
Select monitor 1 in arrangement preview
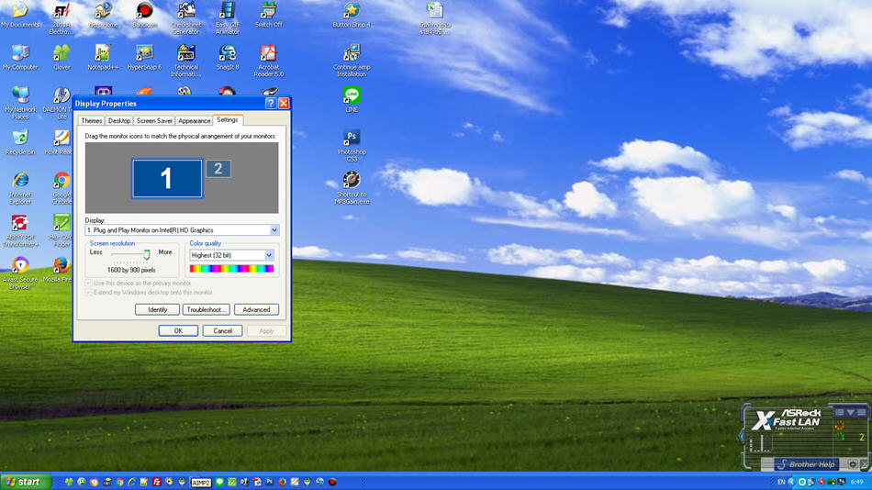tap(167, 179)
